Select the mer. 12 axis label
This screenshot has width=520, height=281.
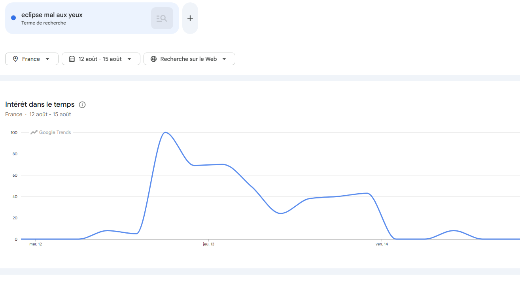(x=36, y=244)
